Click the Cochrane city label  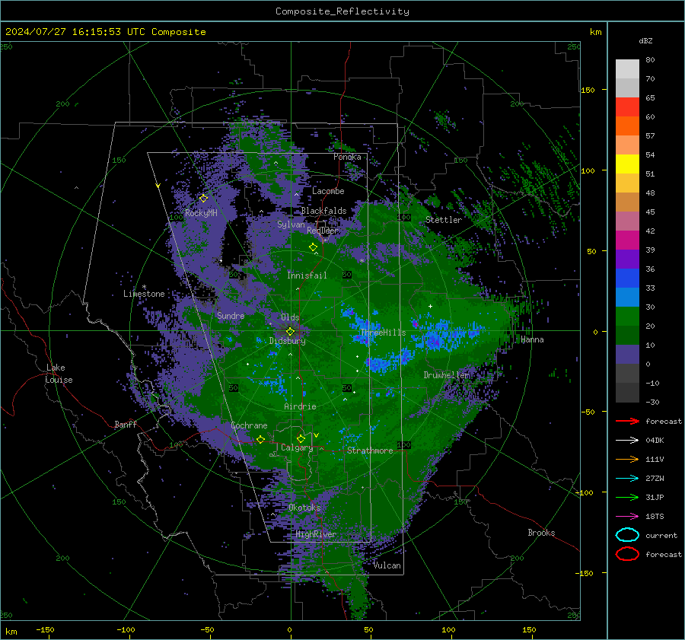point(249,425)
